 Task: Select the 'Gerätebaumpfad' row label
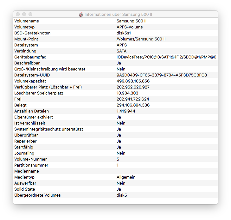click(x=30, y=57)
